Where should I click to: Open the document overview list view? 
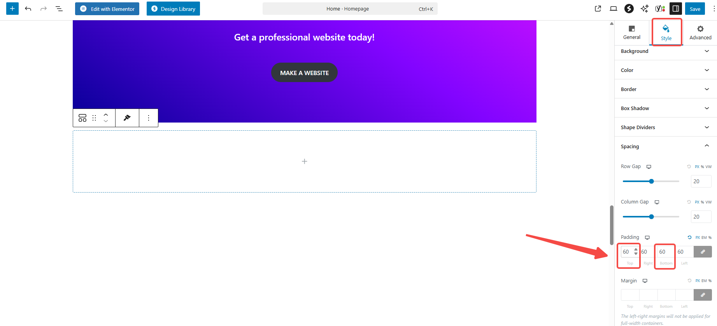point(59,9)
